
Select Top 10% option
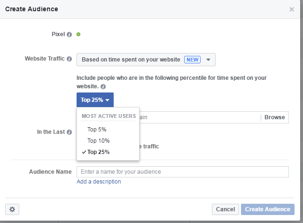point(98,141)
